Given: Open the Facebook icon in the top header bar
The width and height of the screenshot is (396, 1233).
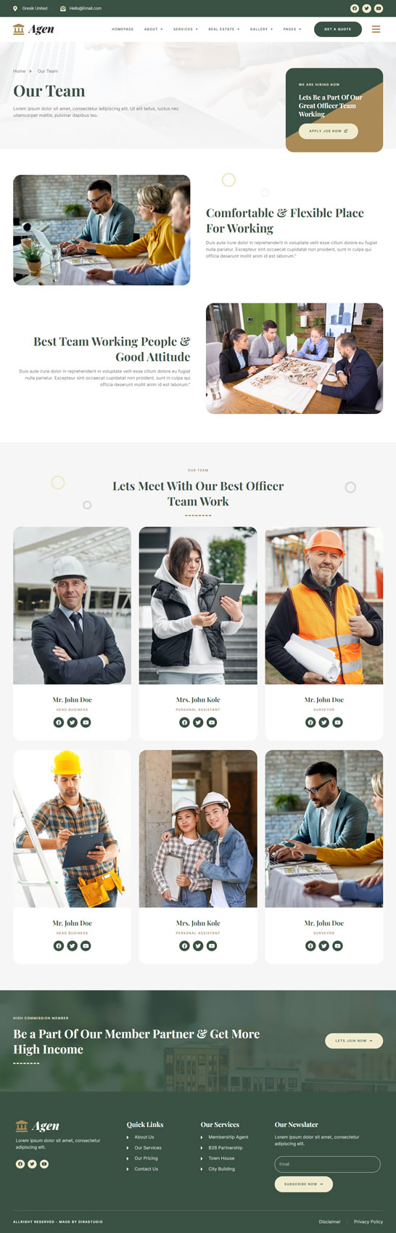Looking at the screenshot, I should (355, 9).
